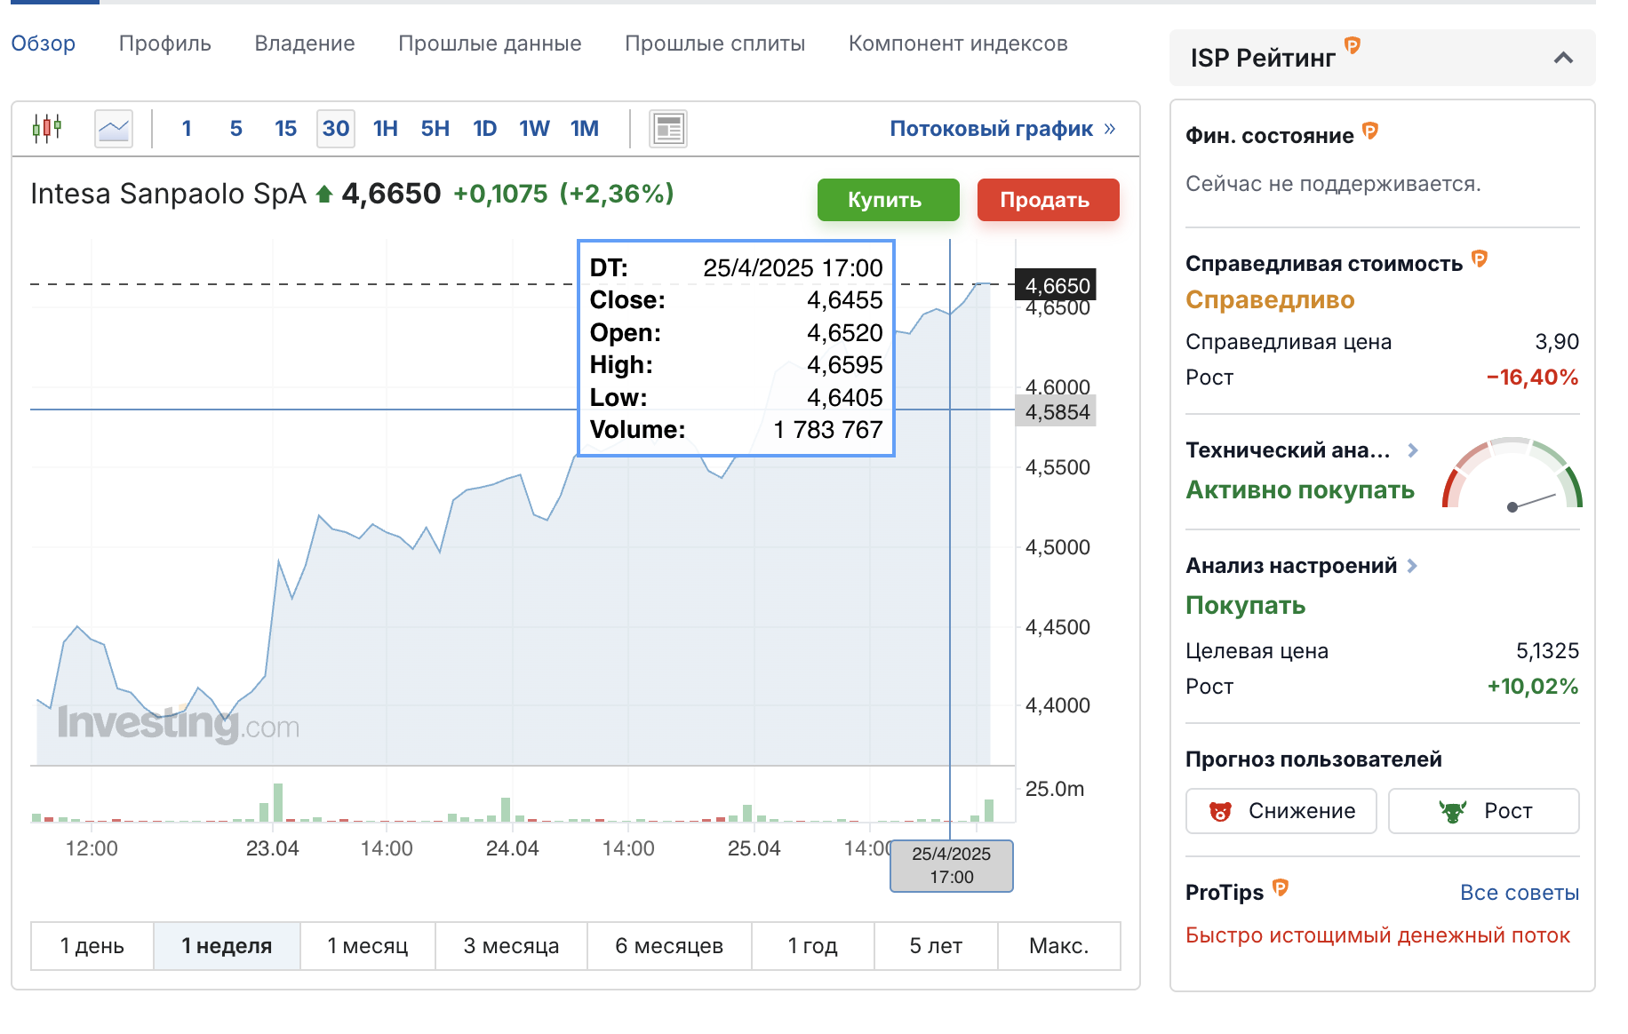1628x1034 pixels.
Task: Set chart interval to 1D
Action: (484, 129)
